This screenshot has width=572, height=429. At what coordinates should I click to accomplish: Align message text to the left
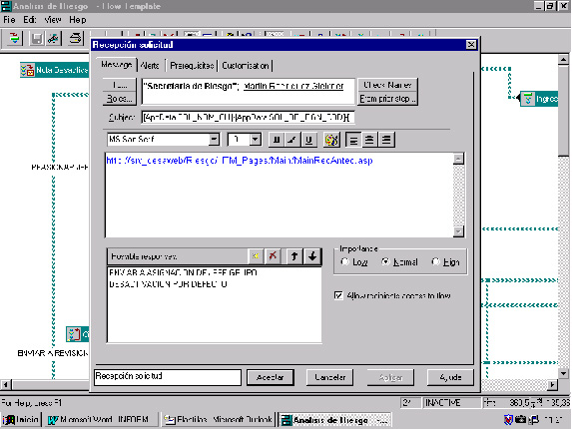(353, 140)
